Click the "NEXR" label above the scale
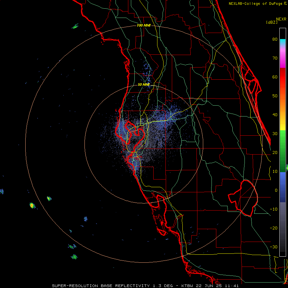 tap(281, 19)
